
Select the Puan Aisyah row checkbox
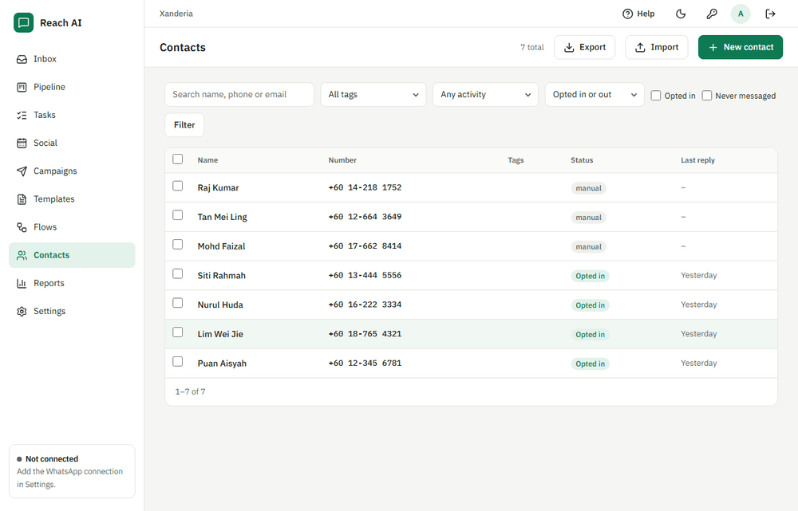(x=178, y=361)
